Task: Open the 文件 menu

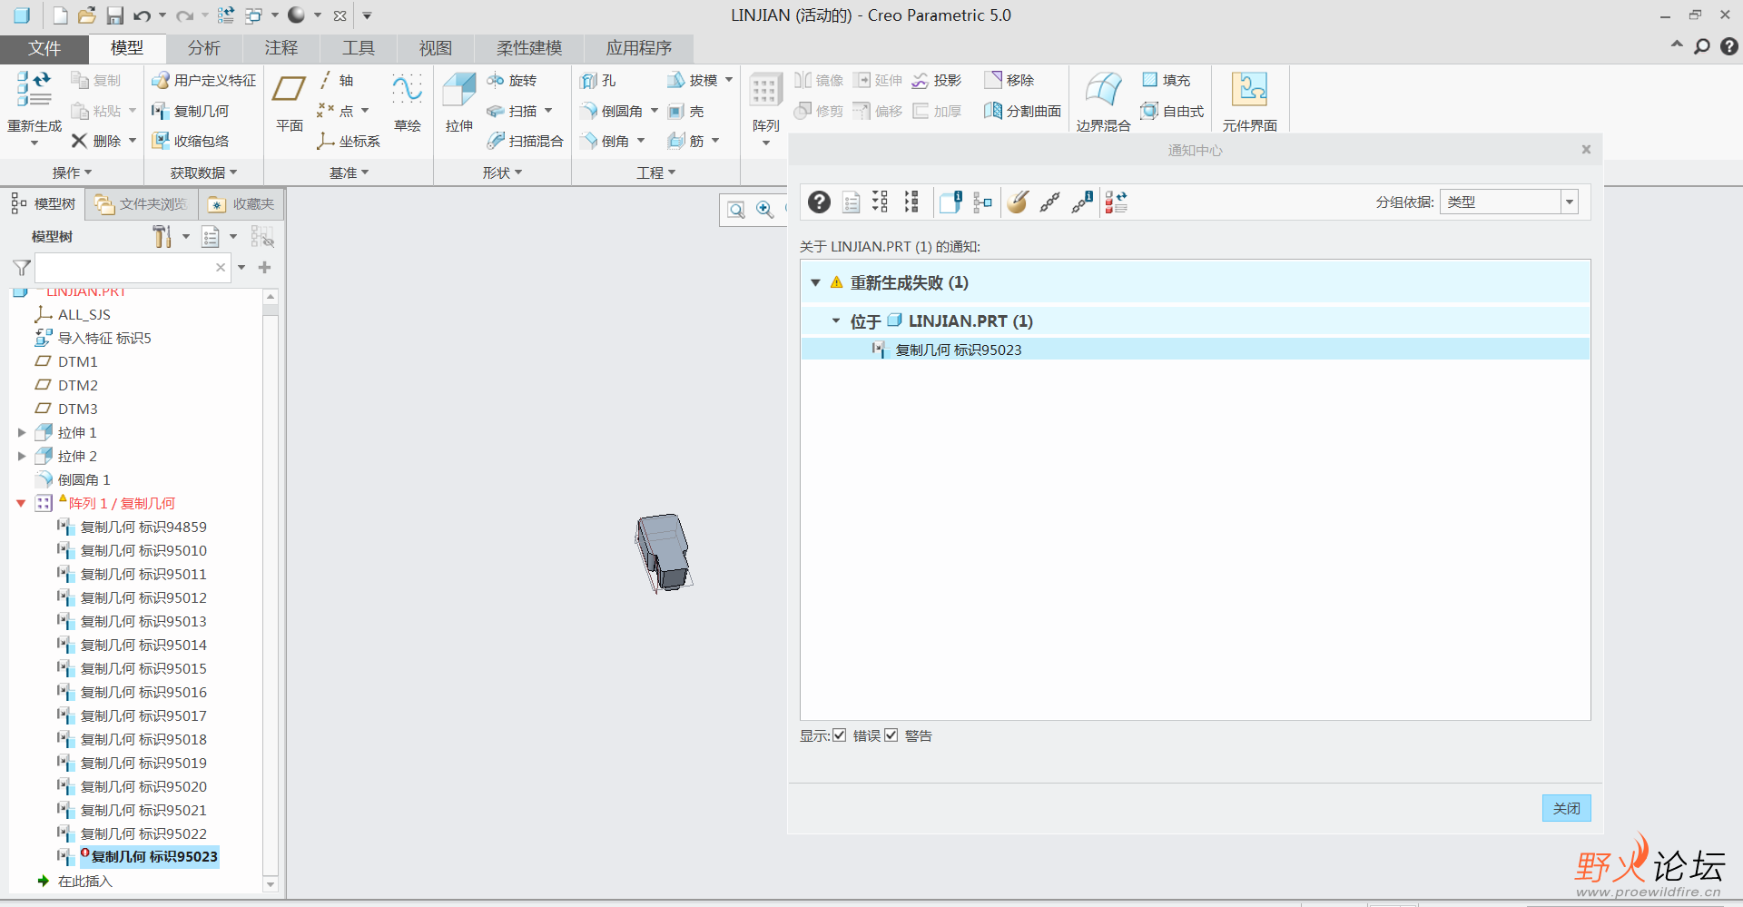Action: (x=44, y=48)
